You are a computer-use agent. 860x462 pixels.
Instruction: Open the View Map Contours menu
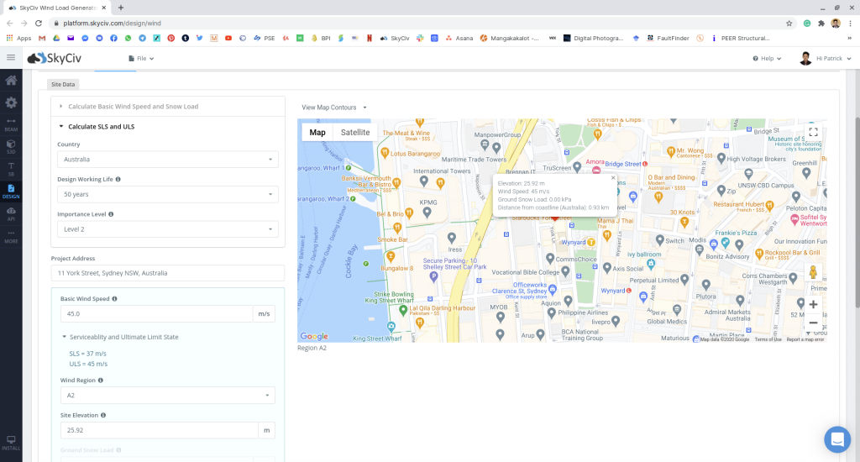334,108
